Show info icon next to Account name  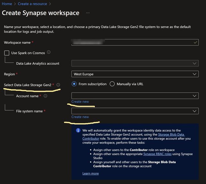point(45,96)
